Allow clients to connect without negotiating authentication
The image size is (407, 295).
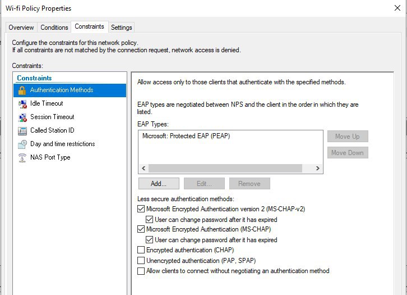[x=141, y=271]
